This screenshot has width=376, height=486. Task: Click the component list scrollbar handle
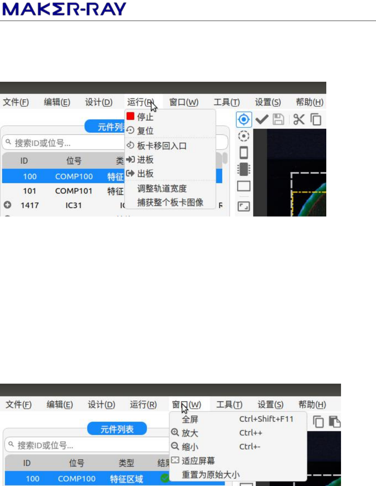225,158
